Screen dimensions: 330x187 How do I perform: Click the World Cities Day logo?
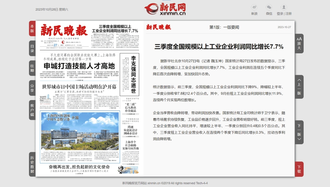coord(46,99)
